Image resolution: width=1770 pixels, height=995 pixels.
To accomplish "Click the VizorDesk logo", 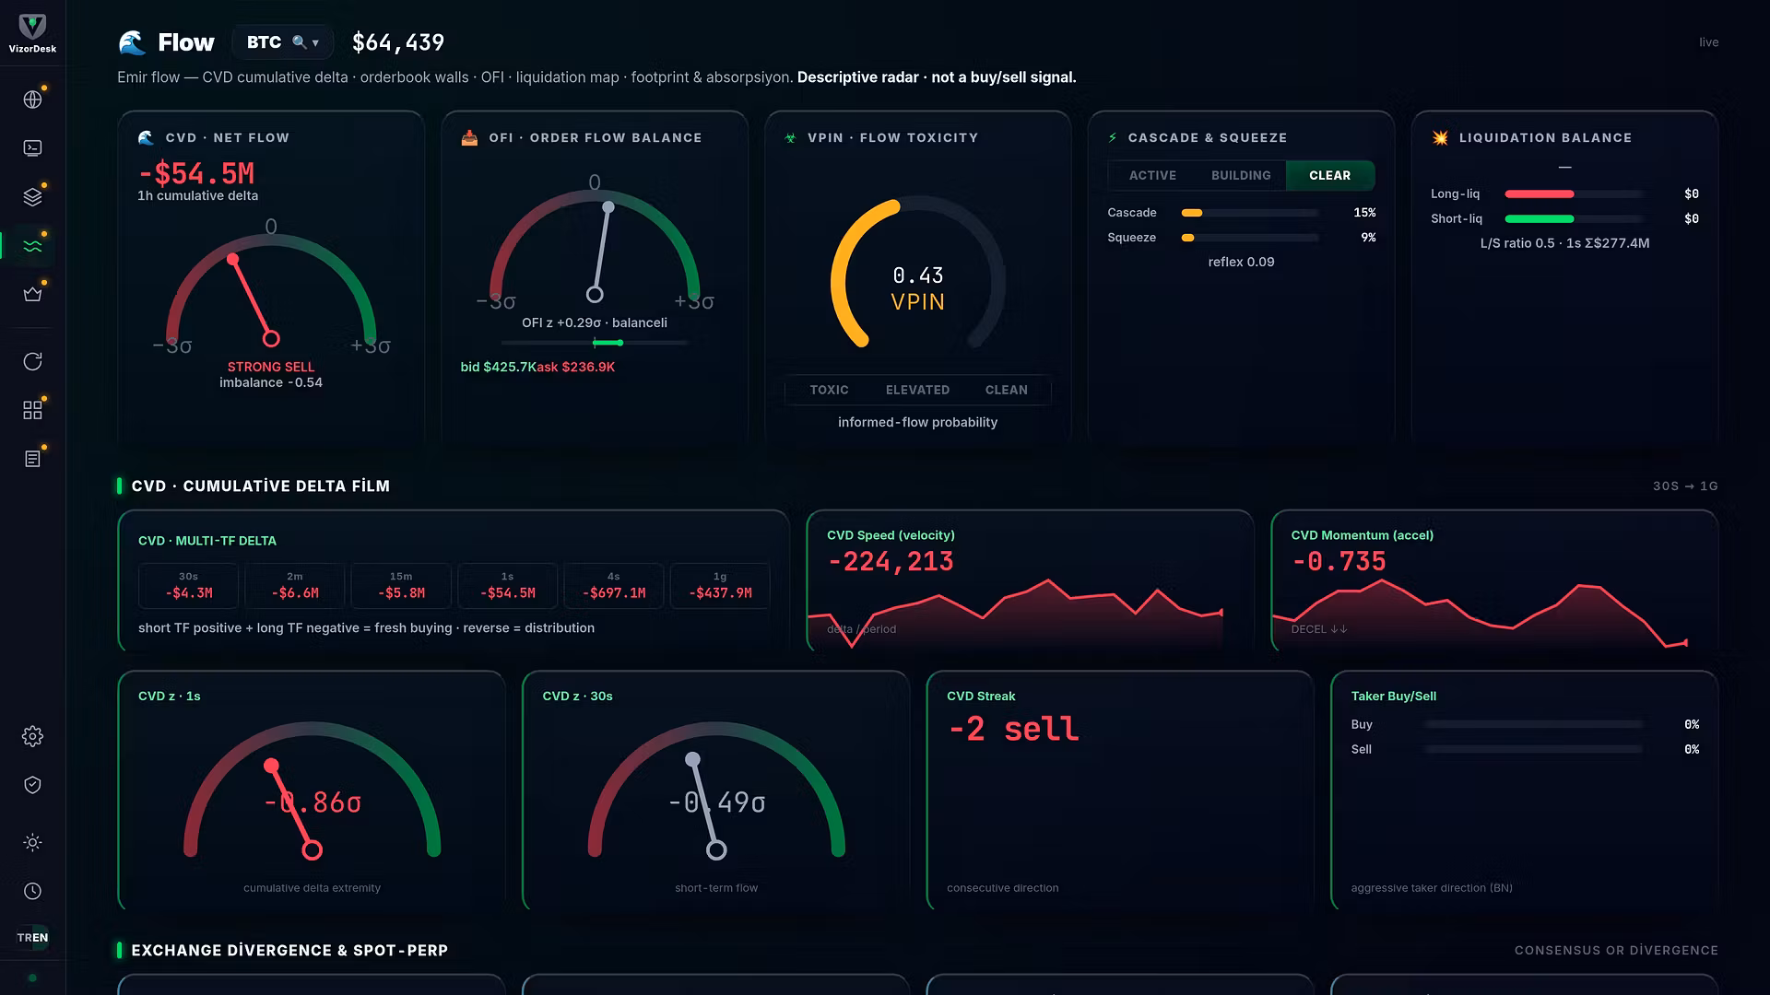I will 32,33.
